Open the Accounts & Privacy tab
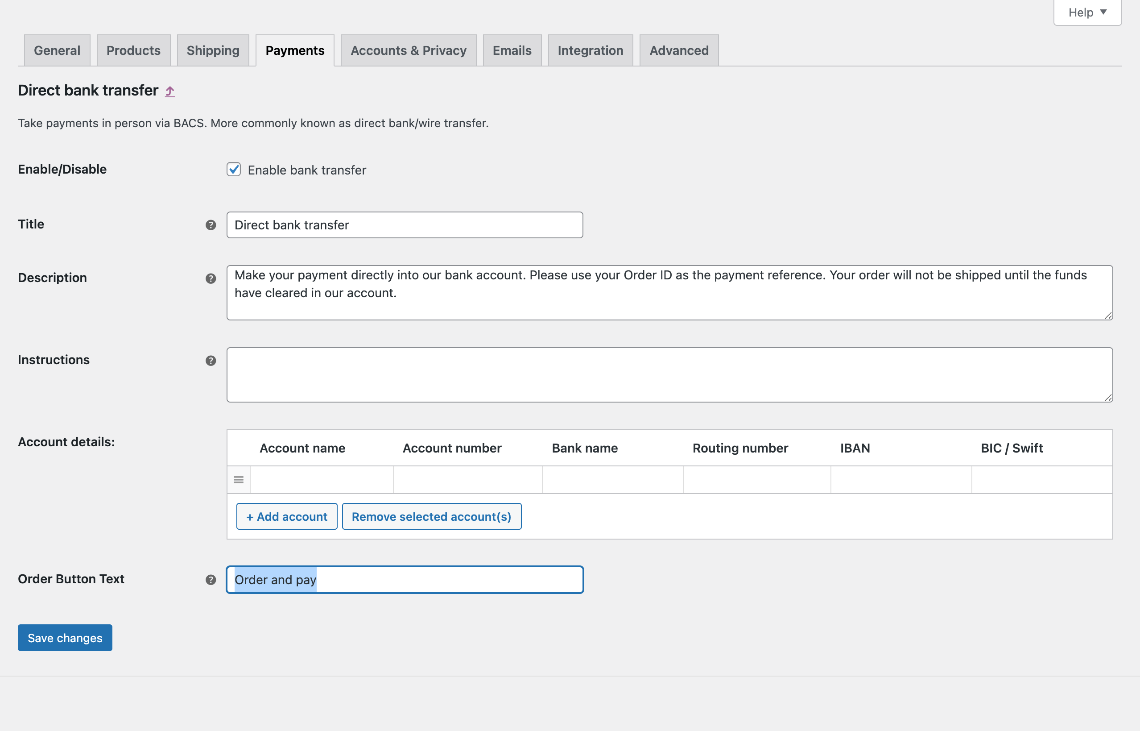Image resolution: width=1140 pixels, height=731 pixels. 409,50
